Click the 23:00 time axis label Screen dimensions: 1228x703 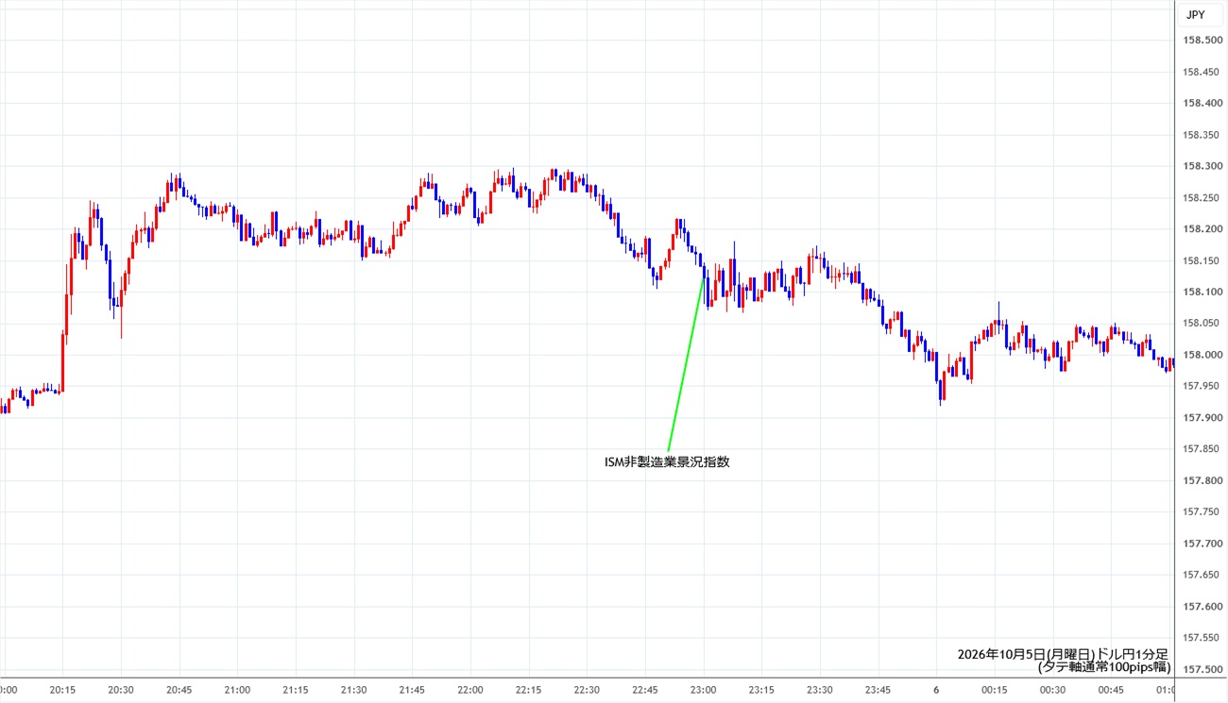point(703,690)
